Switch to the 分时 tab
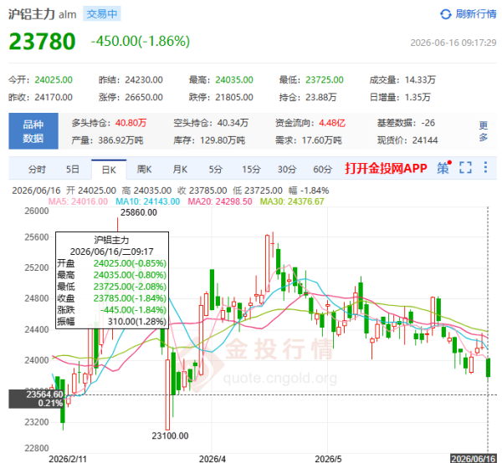Screen dimensions: 502x463 (x=37, y=169)
